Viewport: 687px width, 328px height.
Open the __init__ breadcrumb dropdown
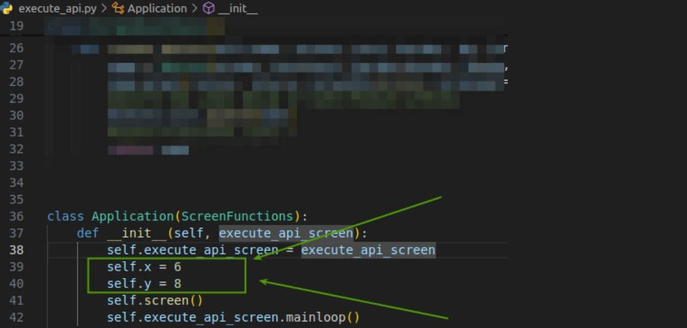coord(238,8)
